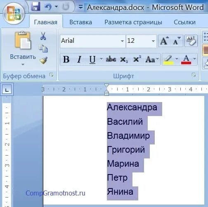Open the Шрифт dialog launcher
208x207 pixels.
194,75
